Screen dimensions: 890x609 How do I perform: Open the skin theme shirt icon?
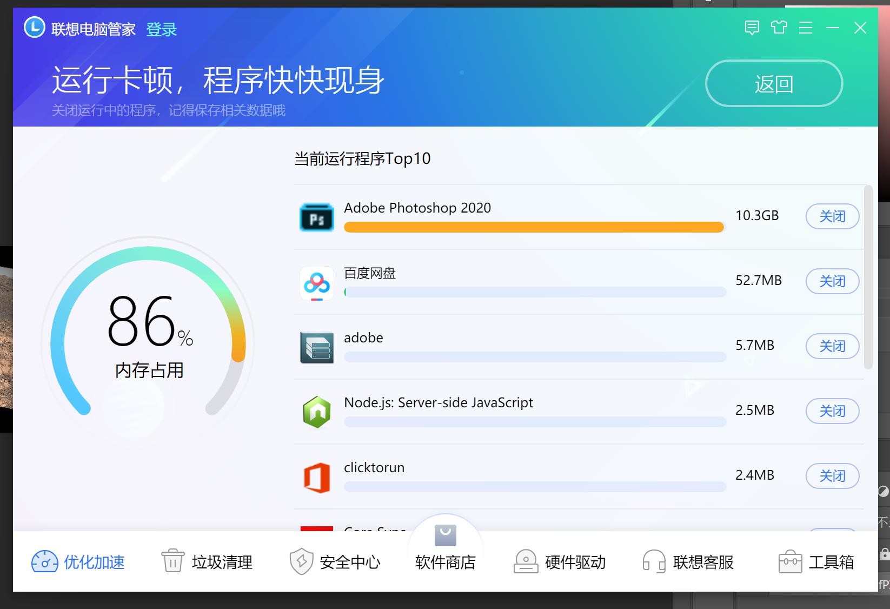[779, 28]
